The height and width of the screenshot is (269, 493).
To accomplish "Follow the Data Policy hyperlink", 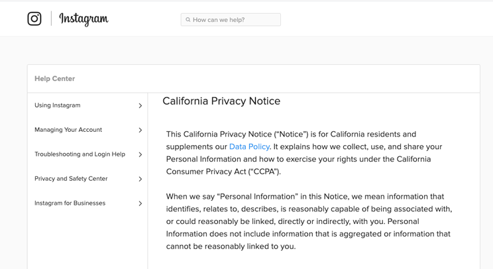I will (249, 146).
